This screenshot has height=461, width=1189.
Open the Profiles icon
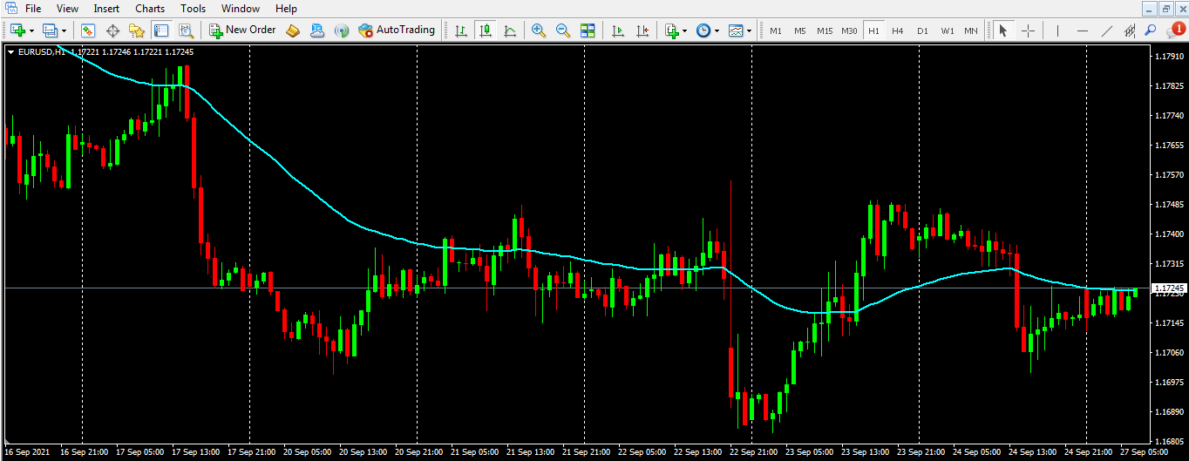pos(50,31)
